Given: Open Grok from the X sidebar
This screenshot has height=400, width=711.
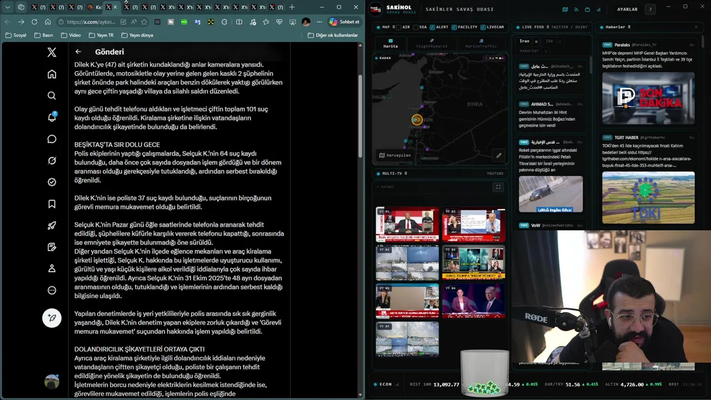Looking at the screenshot, I should (x=52, y=161).
